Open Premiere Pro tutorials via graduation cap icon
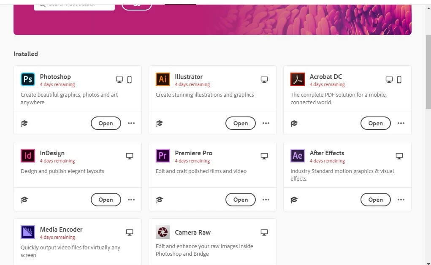The width and height of the screenshot is (431, 265). pyautogui.click(x=160, y=200)
